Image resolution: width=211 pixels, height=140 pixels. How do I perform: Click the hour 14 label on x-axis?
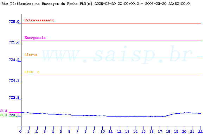tap(135, 132)
